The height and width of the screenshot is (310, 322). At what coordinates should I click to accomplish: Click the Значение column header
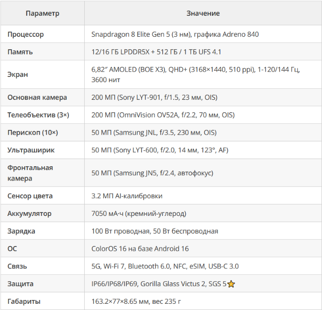(203, 13)
